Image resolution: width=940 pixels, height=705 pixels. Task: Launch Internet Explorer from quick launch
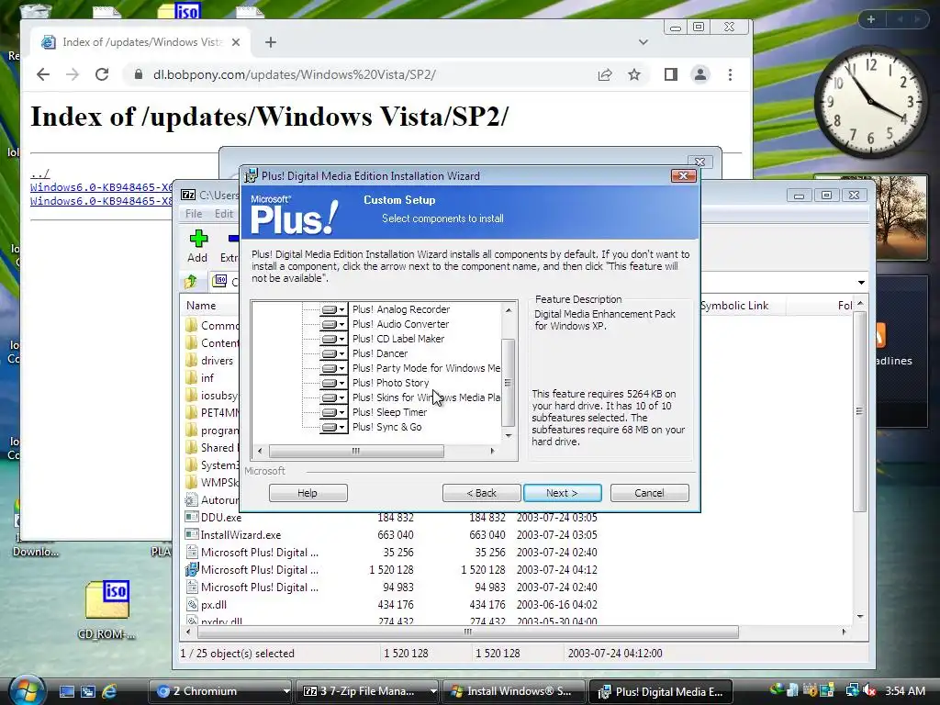point(109,691)
